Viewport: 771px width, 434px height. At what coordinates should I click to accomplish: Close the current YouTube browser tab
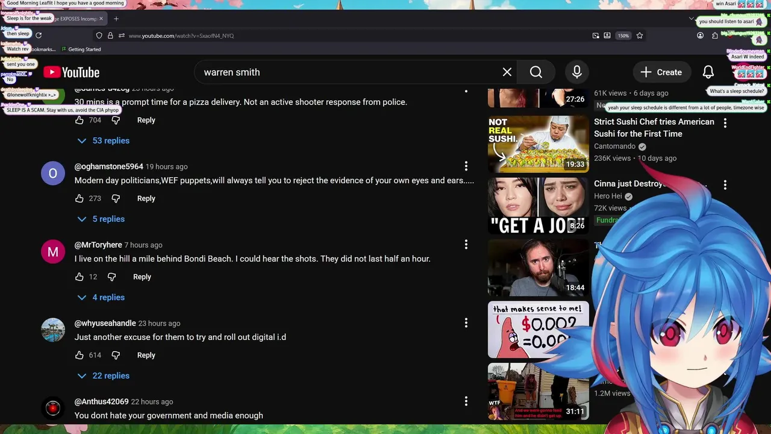point(101,19)
